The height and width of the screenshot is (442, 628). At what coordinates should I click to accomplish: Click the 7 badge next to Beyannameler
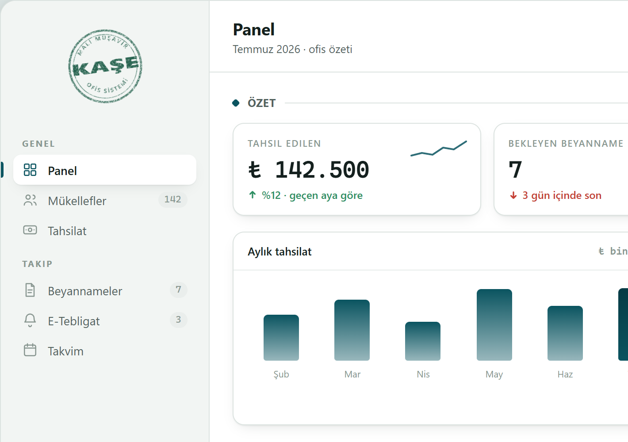tap(179, 290)
